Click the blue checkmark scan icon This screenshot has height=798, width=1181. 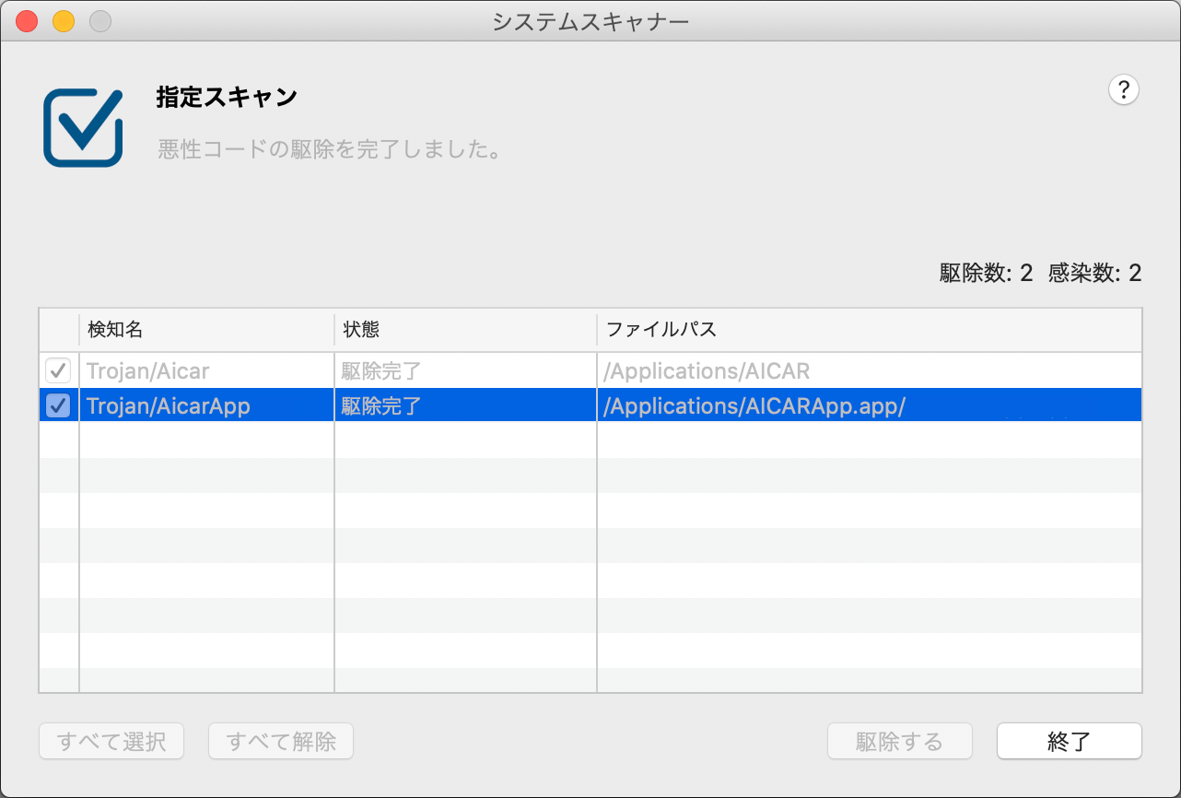(x=83, y=127)
